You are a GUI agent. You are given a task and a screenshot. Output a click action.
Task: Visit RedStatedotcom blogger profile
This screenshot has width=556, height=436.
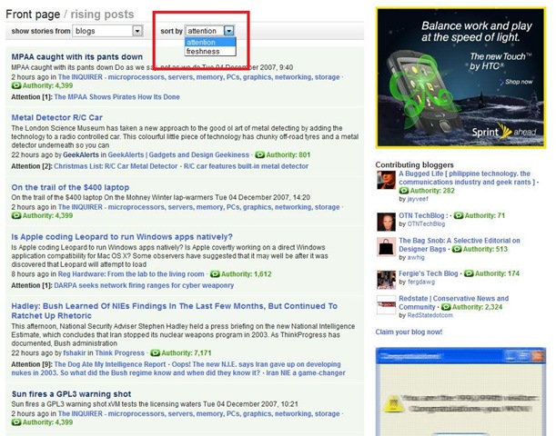click(430, 315)
